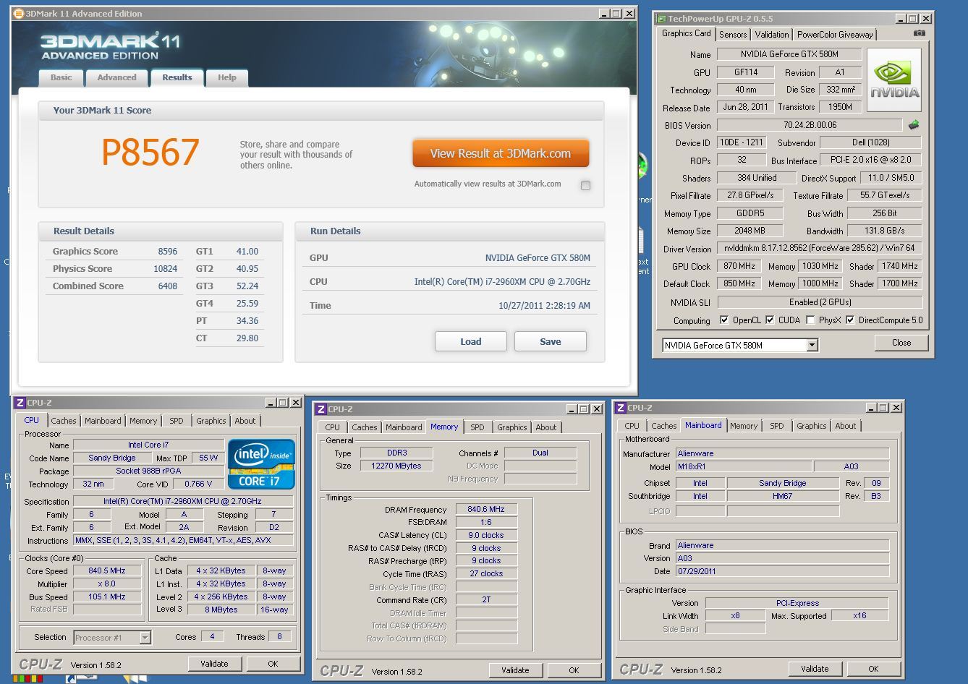The height and width of the screenshot is (684, 968).
Task: Click the Save button in Run Details
Action: pos(551,341)
